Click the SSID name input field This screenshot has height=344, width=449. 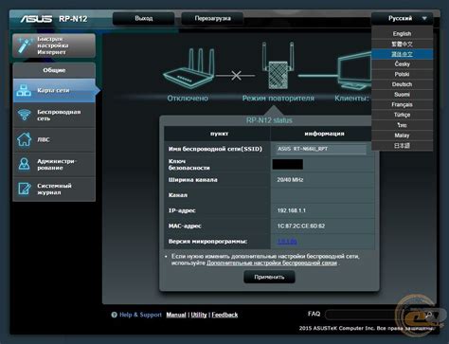pyautogui.click(x=321, y=149)
